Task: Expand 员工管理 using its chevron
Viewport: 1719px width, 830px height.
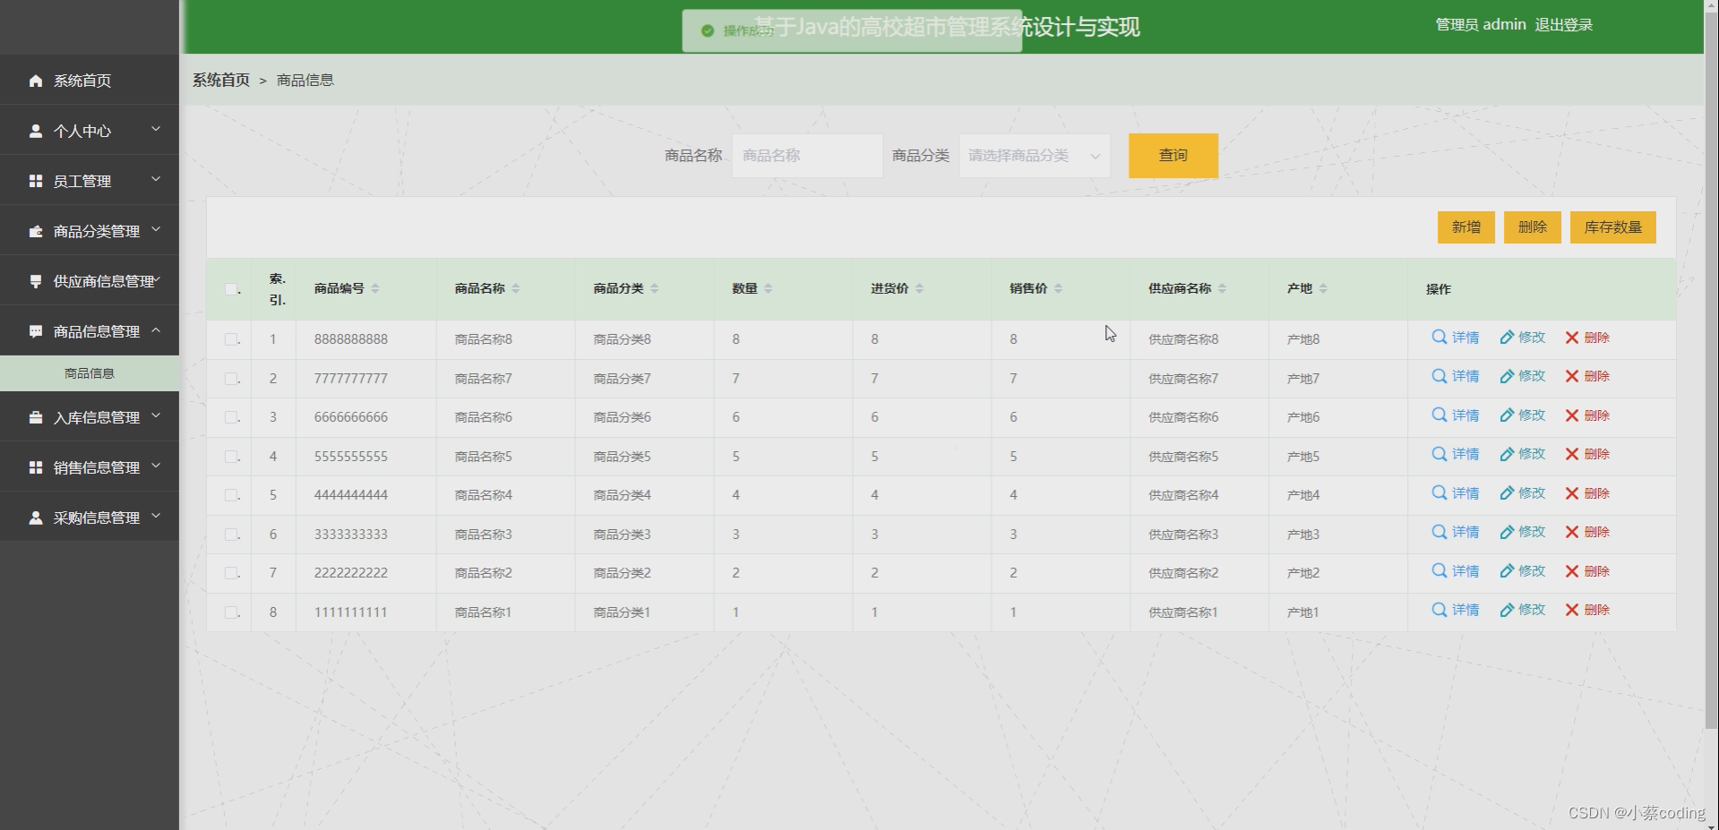Action: click(x=156, y=179)
